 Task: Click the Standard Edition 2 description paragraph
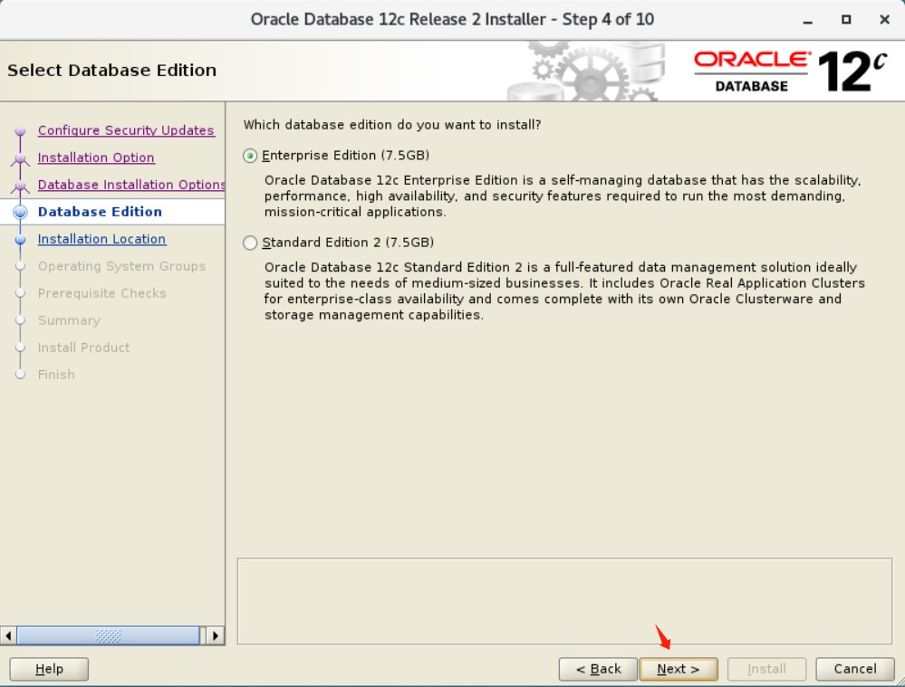[564, 291]
